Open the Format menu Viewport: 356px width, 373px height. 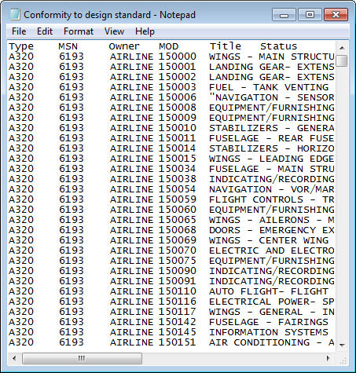[x=79, y=31]
